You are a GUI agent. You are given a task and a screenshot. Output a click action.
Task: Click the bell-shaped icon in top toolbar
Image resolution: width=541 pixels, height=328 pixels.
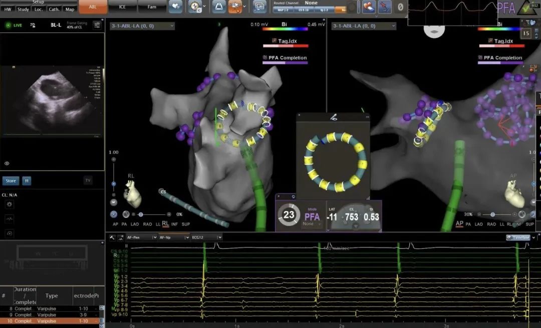[219, 6]
